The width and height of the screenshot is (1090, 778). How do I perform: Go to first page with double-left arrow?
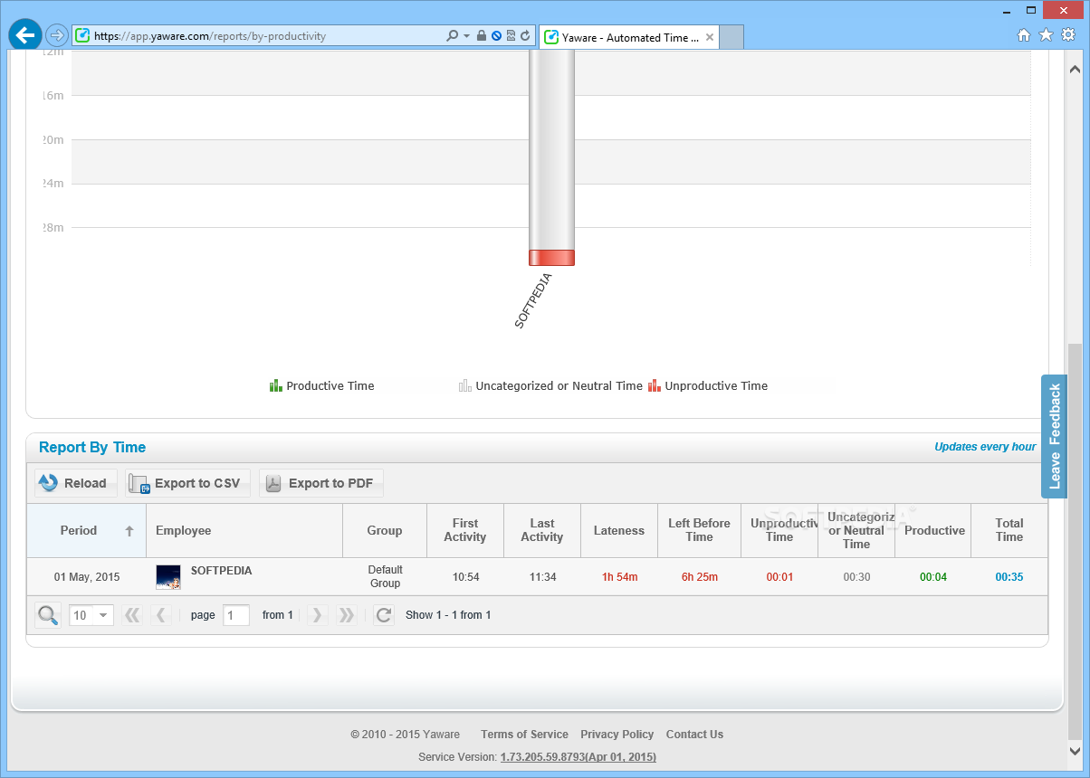point(132,615)
